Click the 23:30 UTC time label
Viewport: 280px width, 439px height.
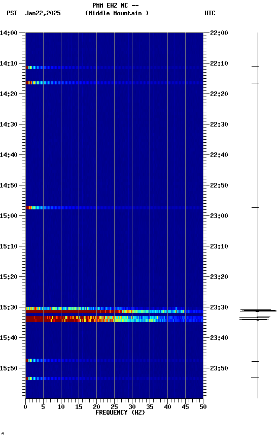click(219, 307)
